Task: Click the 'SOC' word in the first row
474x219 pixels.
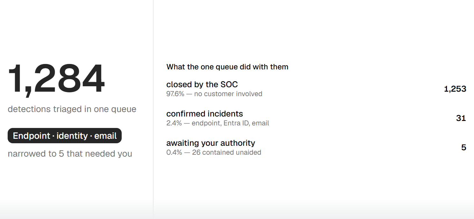Action: click(230, 84)
